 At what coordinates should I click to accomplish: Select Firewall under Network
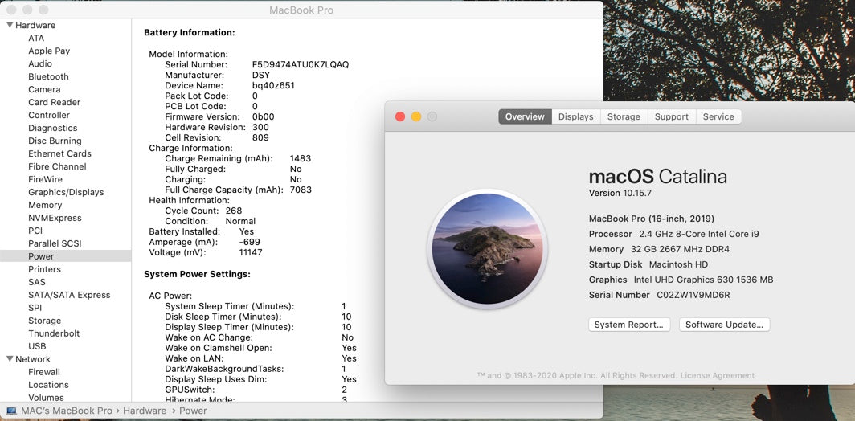(x=44, y=372)
